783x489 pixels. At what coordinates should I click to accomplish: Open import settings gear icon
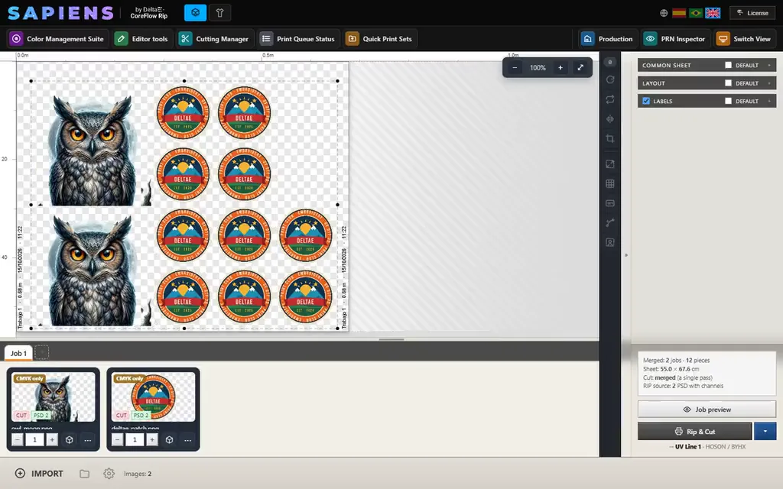point(109,474)
